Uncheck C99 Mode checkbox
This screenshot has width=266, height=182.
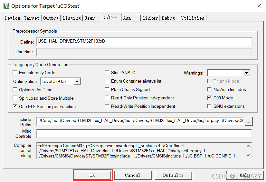pyautogui.click(x=209, y=98)
